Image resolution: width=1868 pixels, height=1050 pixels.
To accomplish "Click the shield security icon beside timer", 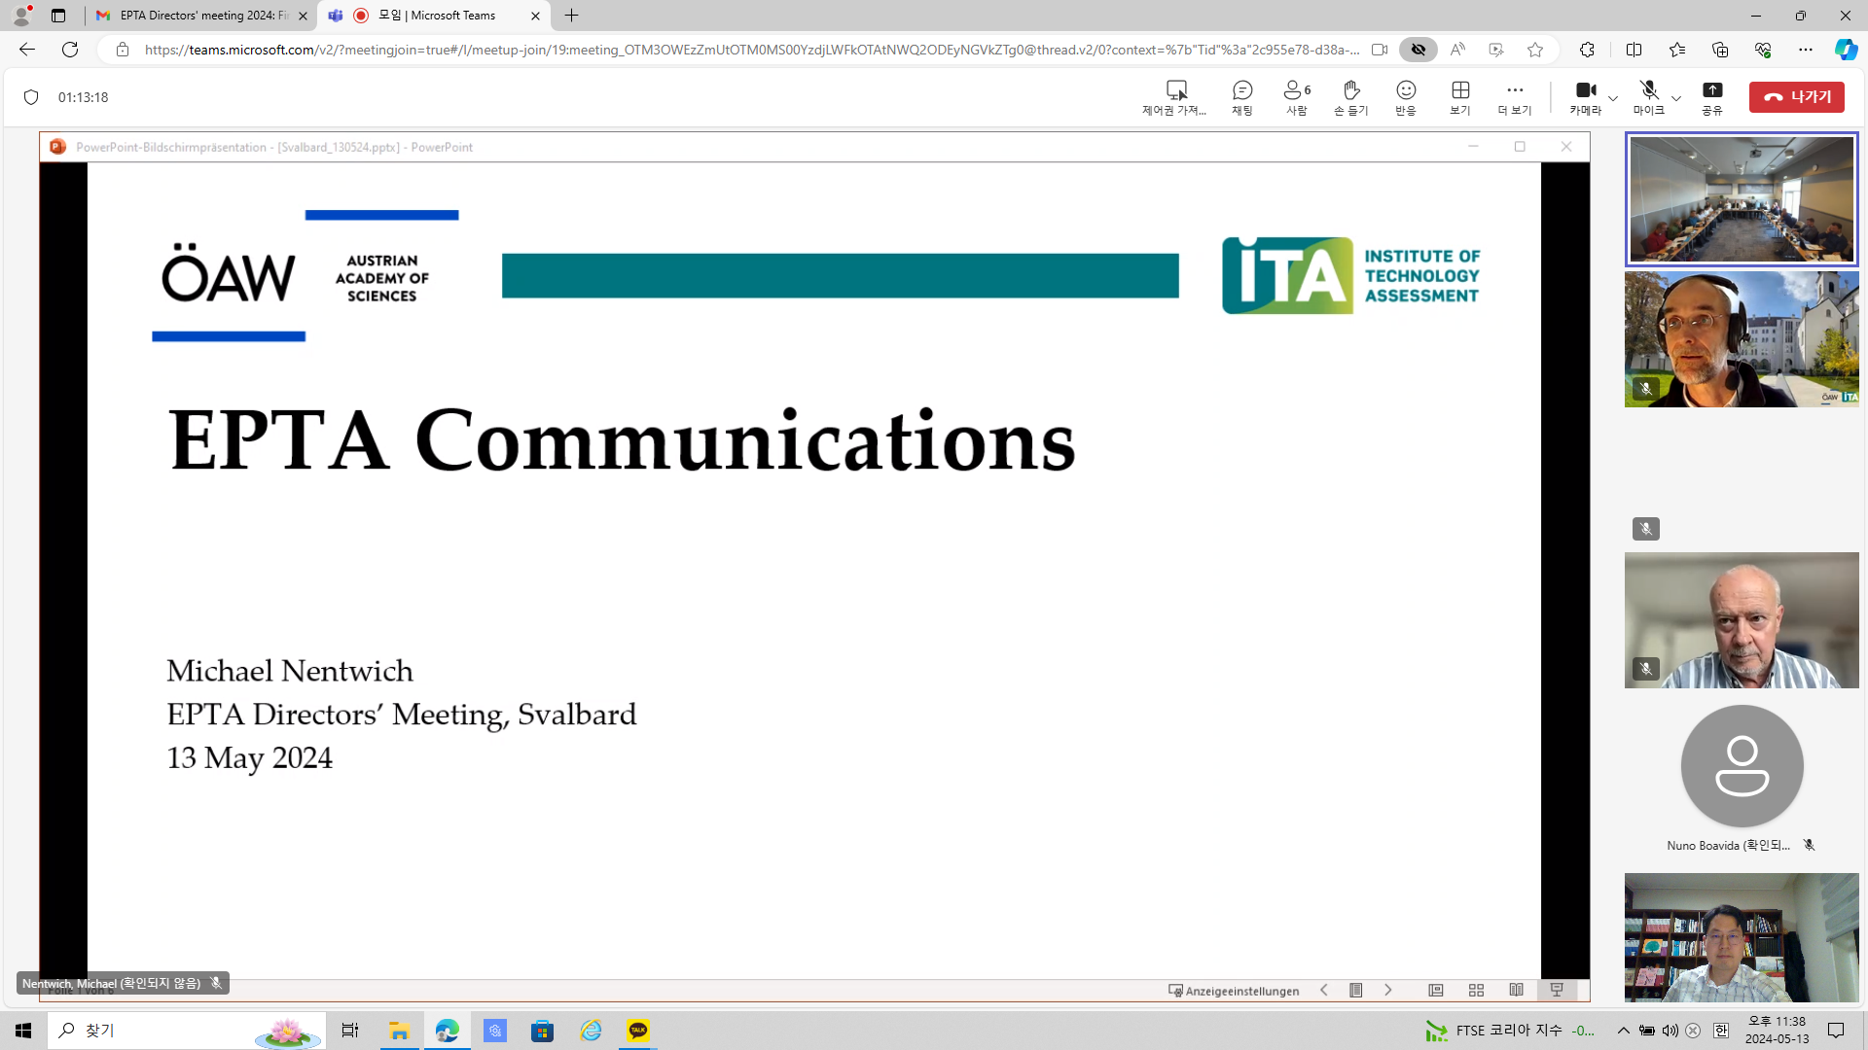I will coord(31,97).
